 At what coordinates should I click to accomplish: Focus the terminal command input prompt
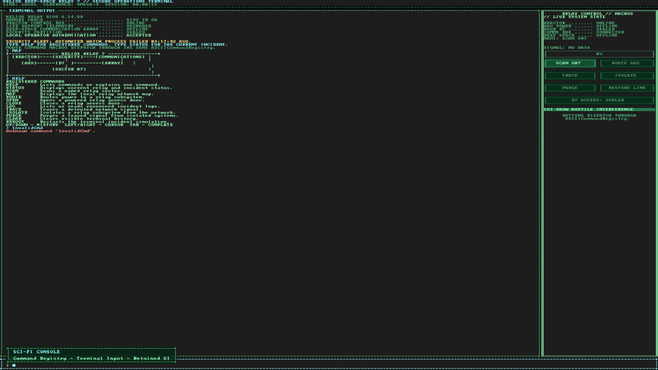tap(329, 365)
